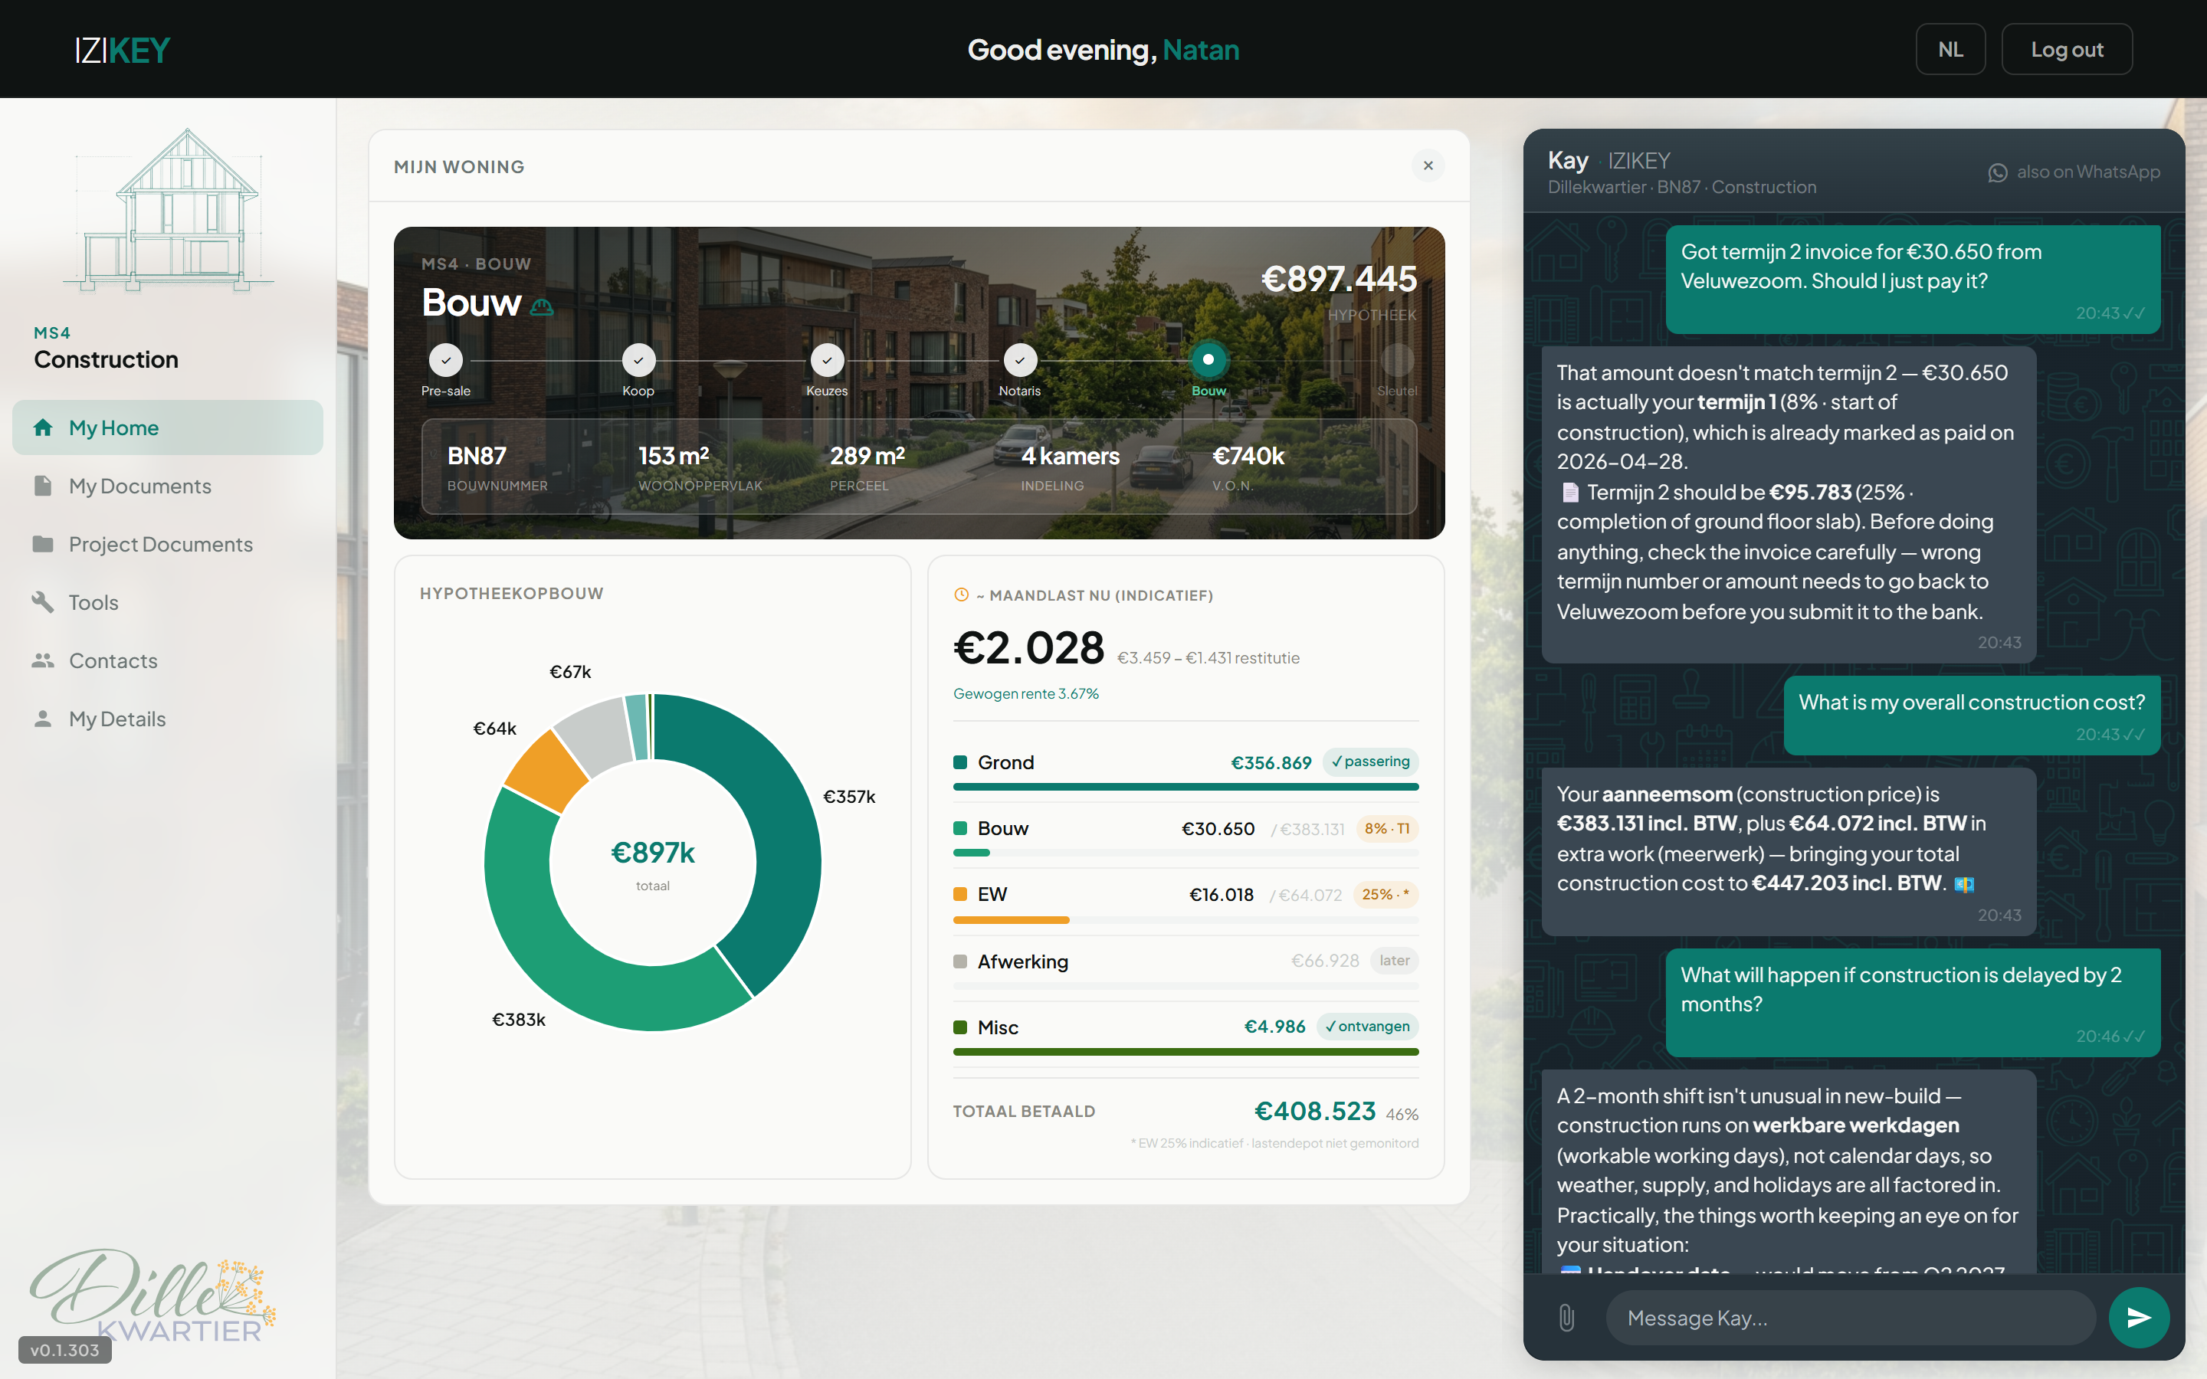Open Contacts in the sidebar

click(168, 660)
